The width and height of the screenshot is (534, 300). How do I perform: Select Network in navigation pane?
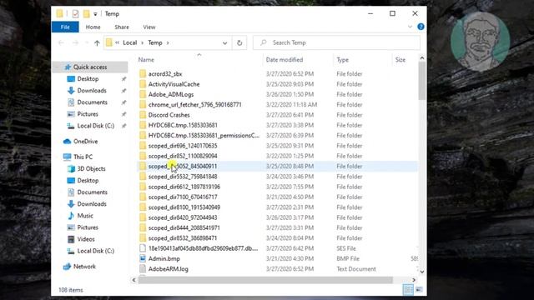pos(84,267)
